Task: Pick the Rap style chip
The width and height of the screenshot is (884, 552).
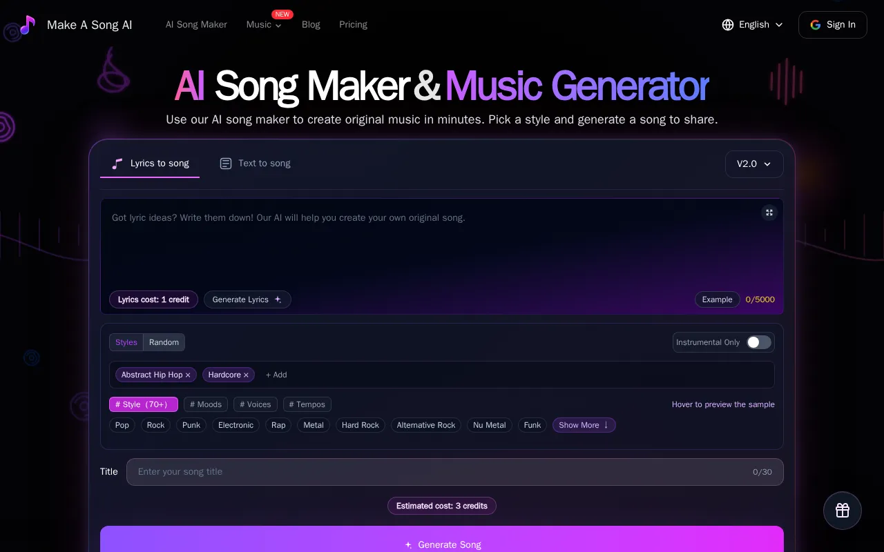Action: pos(278,425)
